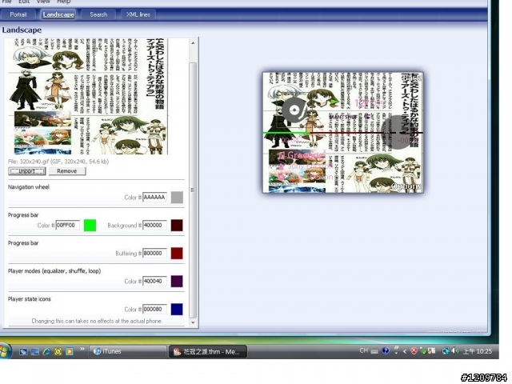This screenshot has height=384, width=512.
Task: Edit Player modes color field 400040
Action: coord(154,281)
